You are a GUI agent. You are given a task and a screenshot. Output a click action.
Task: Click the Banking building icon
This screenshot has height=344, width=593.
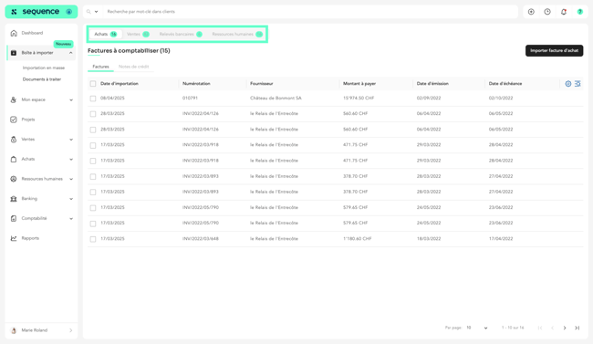(14, 199)
